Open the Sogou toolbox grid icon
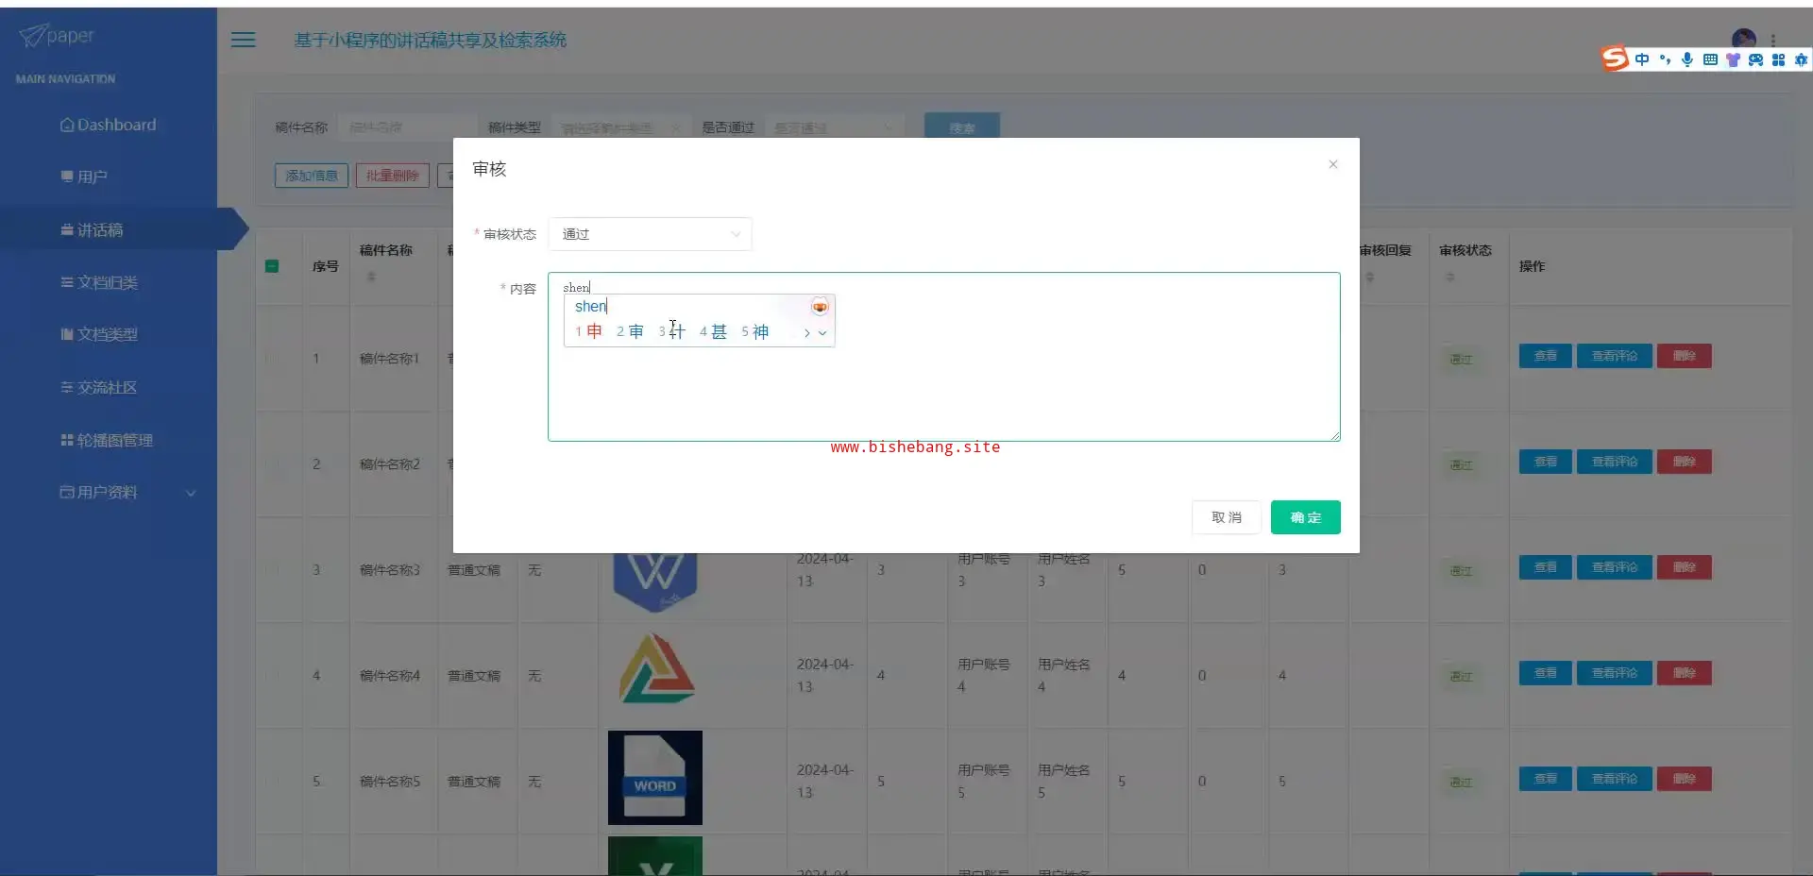The width and height of the screenshot is (1813, 876). tap(1778, 59)
